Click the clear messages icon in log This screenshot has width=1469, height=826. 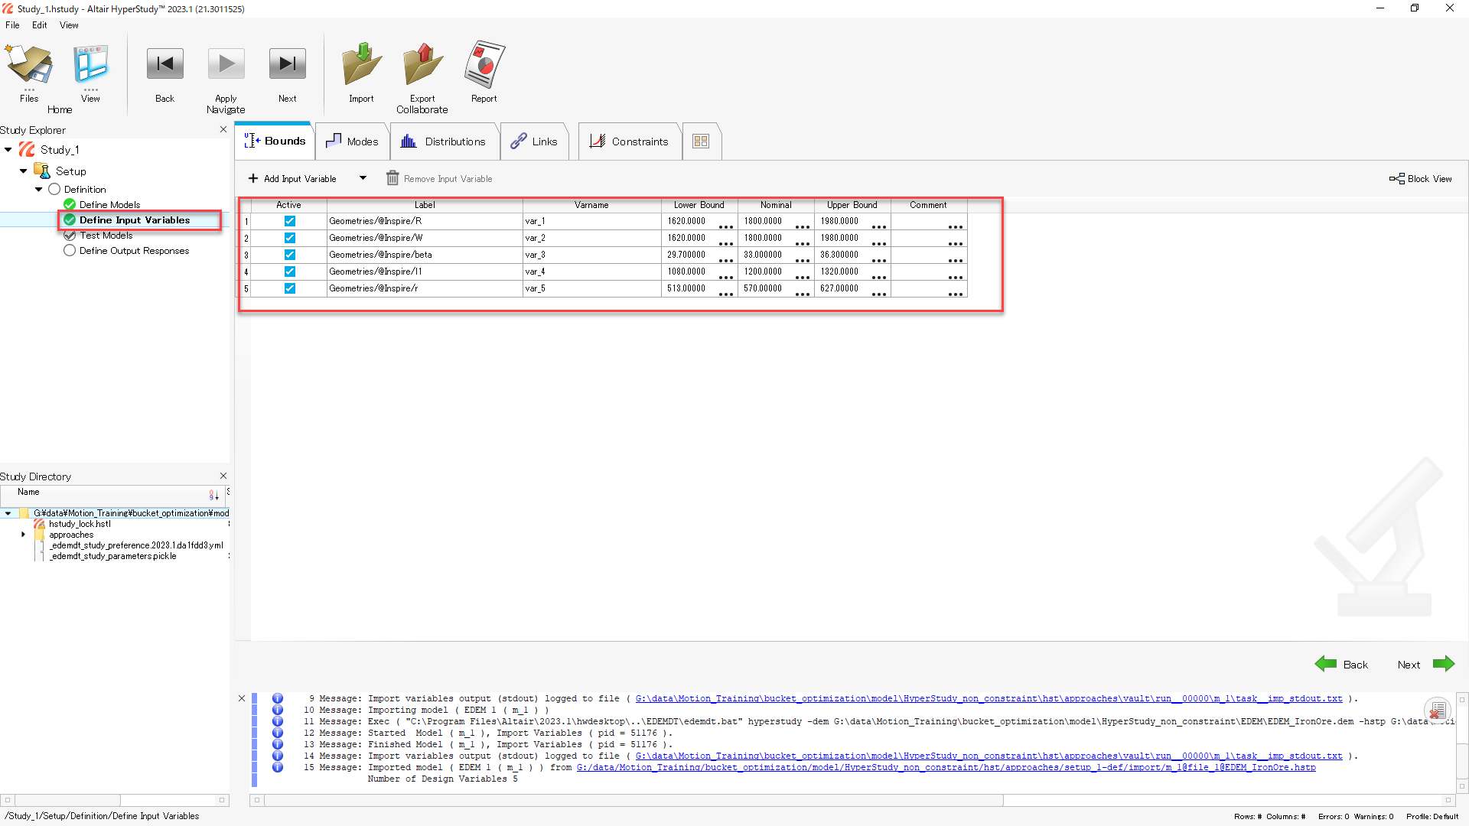pyautogui.click(x=1438, y=710)
